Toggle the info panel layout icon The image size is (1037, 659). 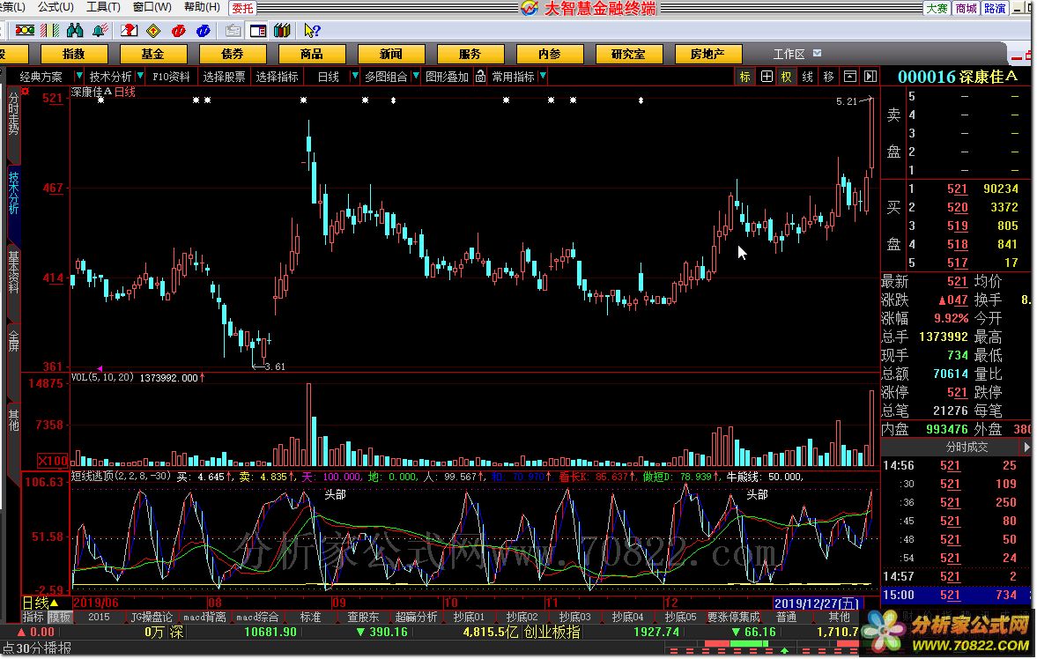tap(258, 31)
